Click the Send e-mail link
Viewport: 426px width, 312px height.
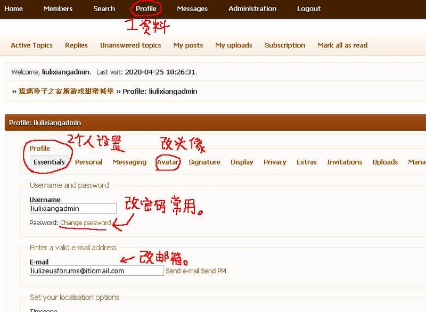183,271
